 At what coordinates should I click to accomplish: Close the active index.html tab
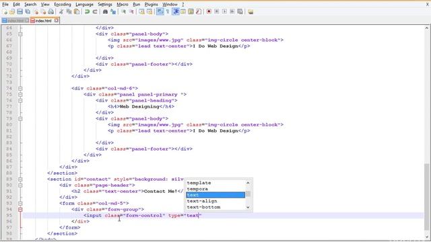point(57,20)
